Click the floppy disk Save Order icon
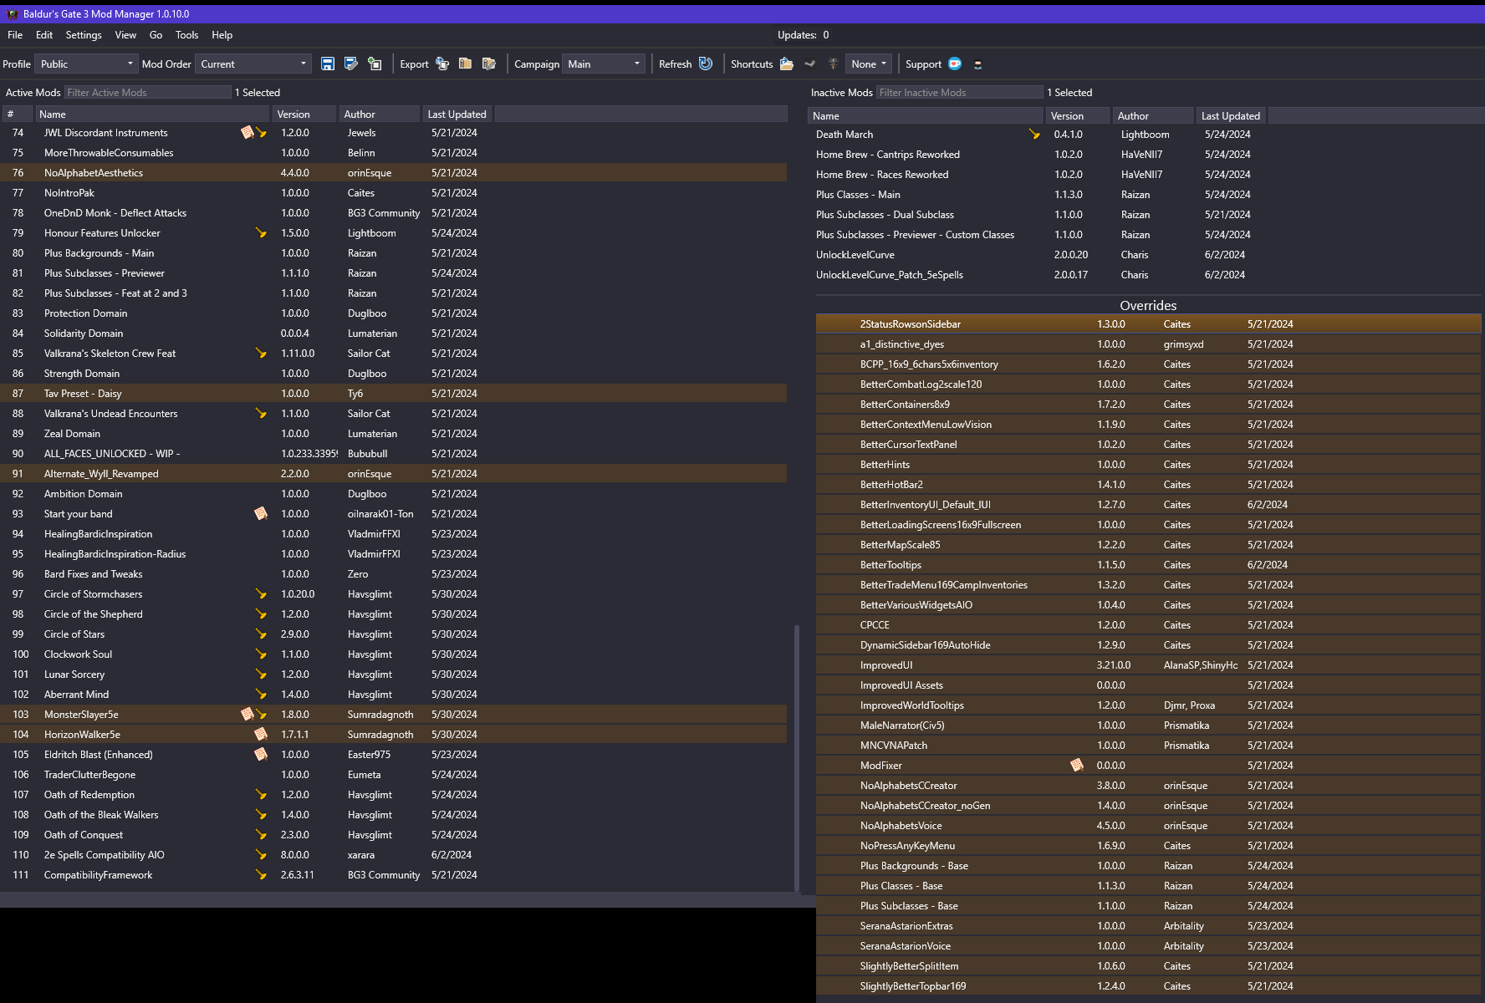The width and height of the screenshot is (1485, 1003). [328, 64]
